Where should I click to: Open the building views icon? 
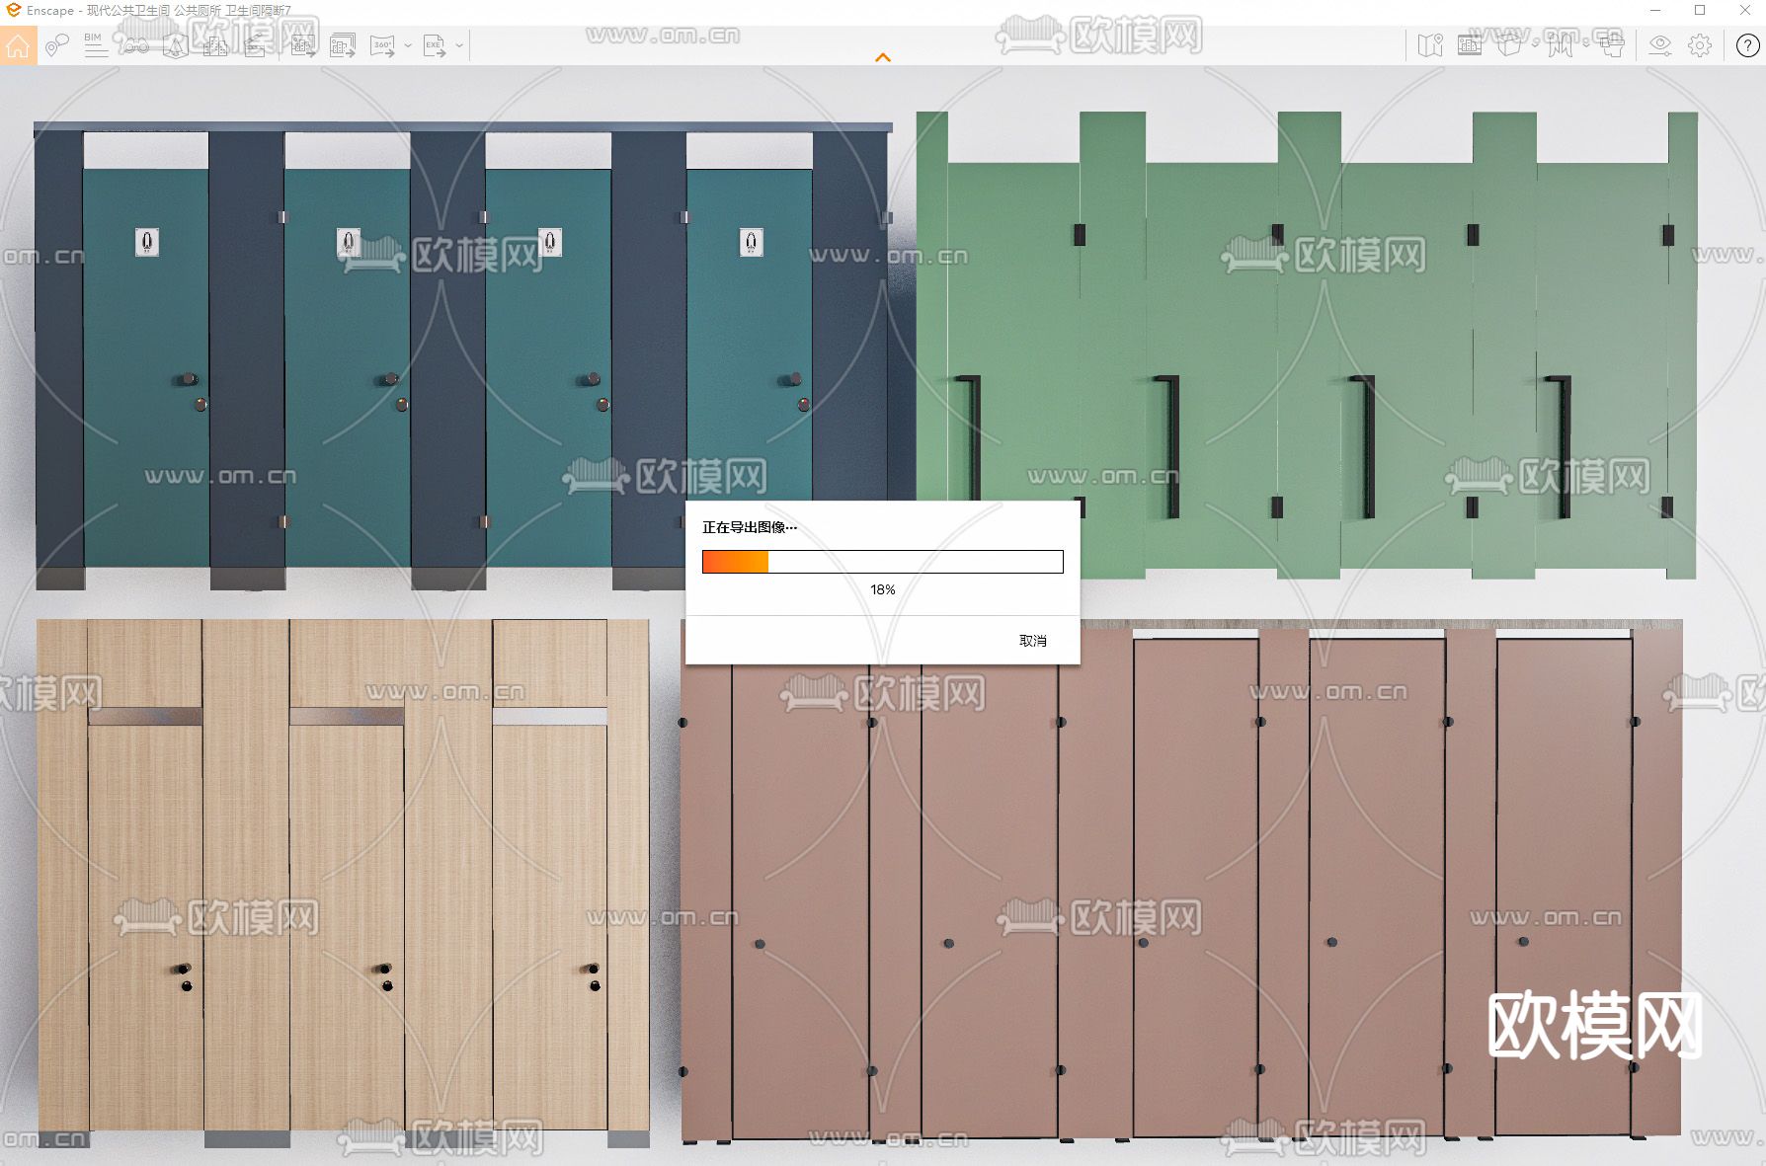(214, 45)
